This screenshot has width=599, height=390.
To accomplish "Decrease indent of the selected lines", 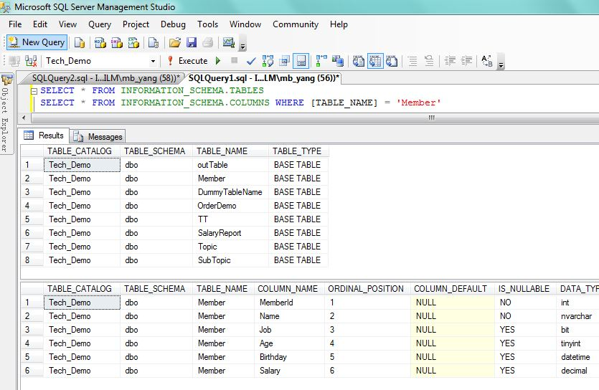I will click(x=450, y=61).
